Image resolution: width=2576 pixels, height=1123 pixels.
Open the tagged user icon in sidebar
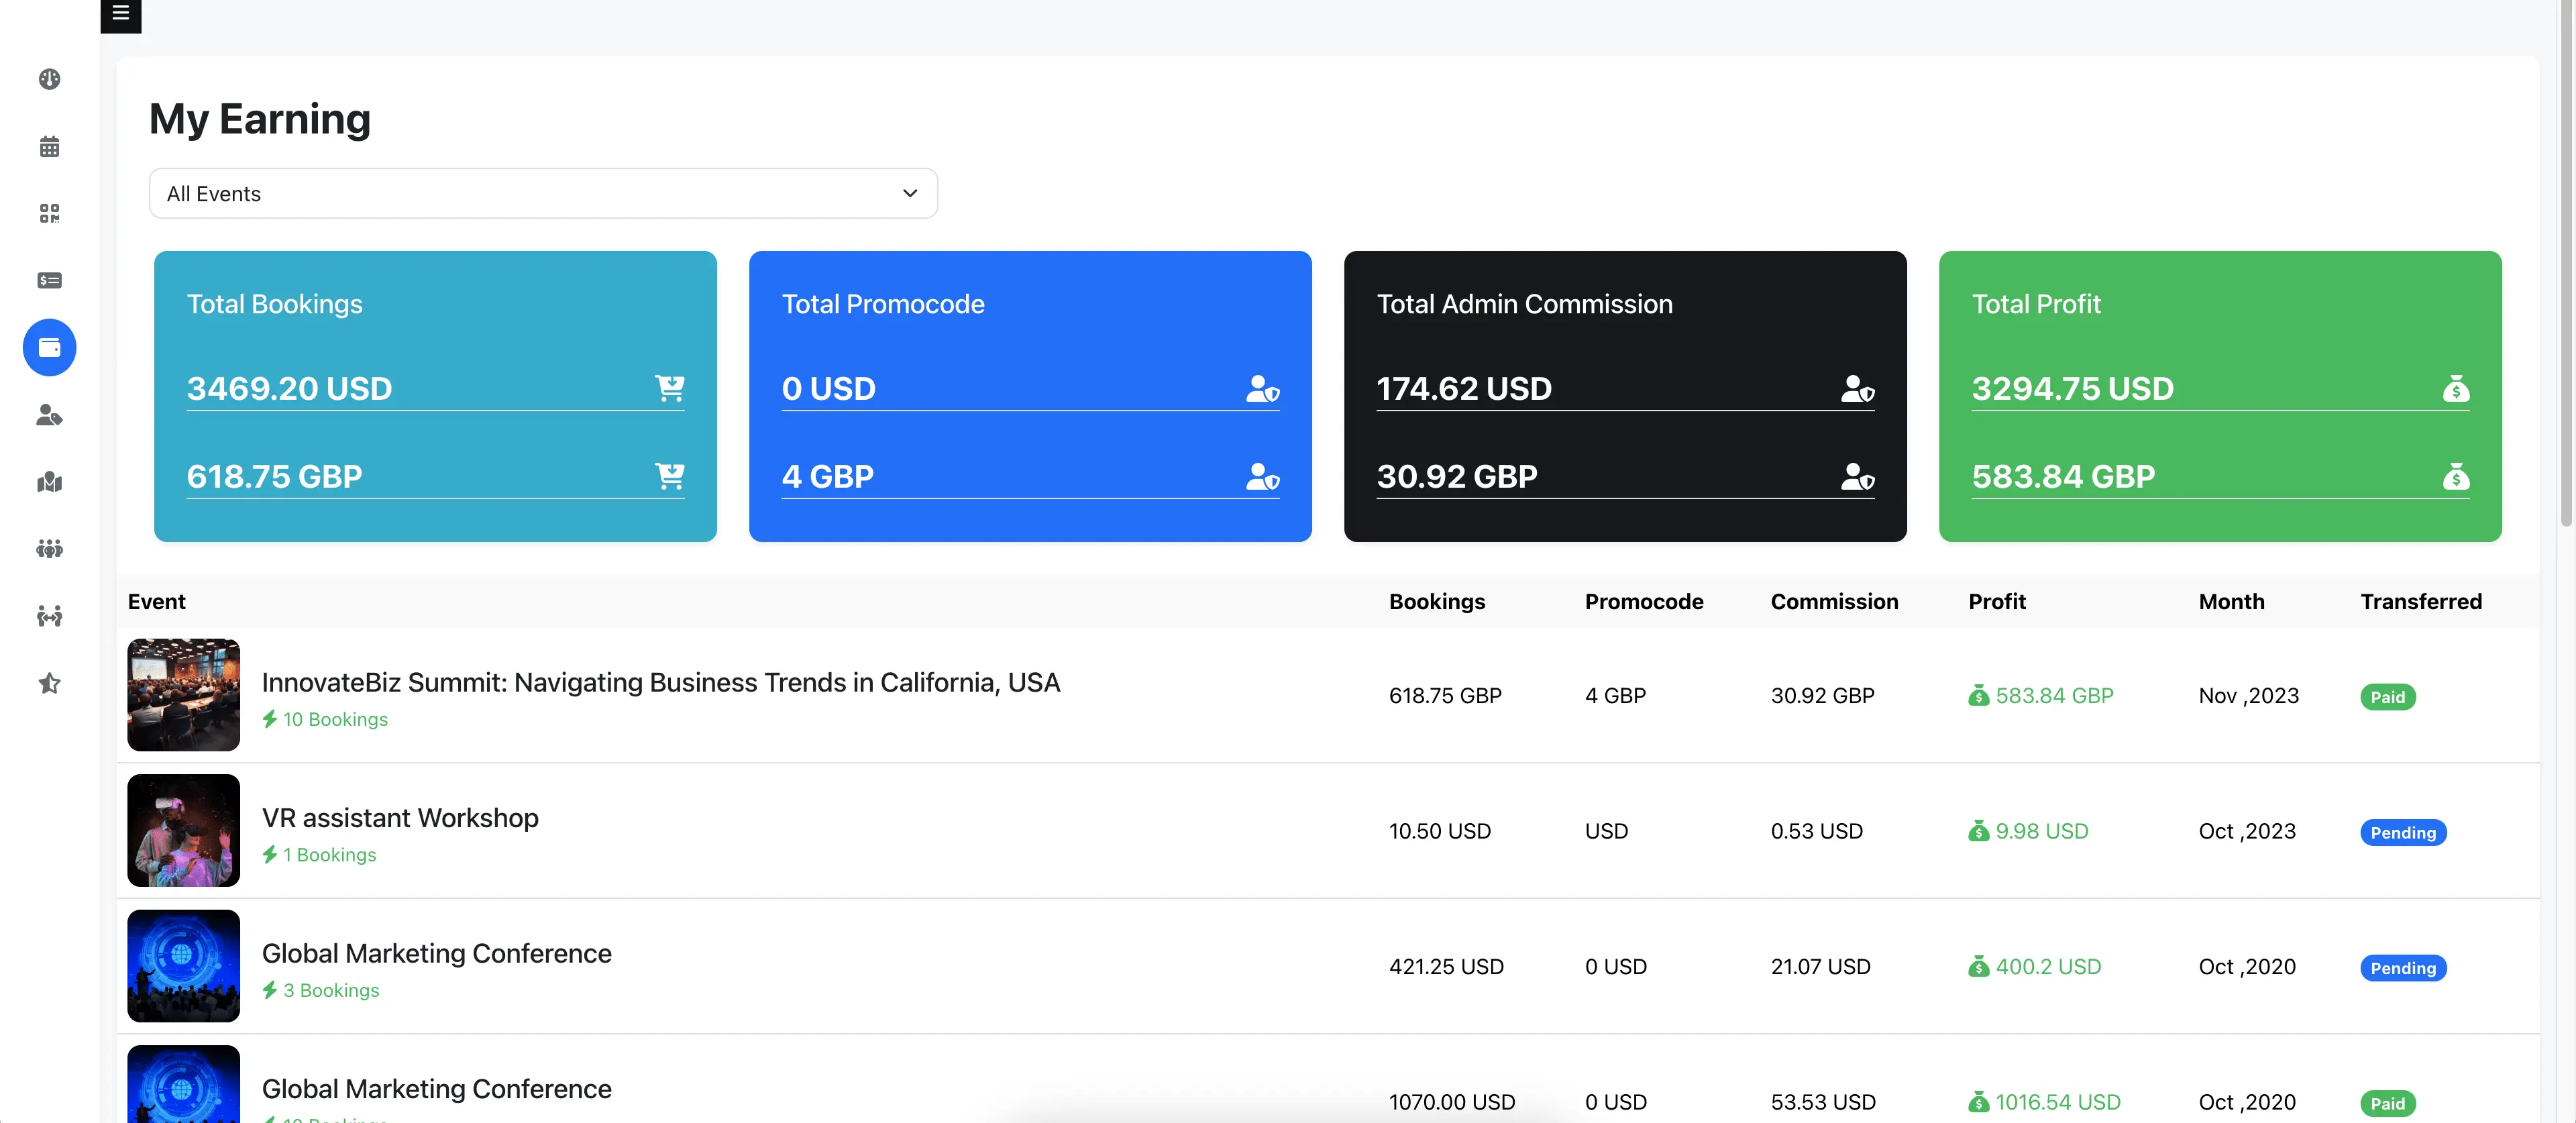(49, 416)
